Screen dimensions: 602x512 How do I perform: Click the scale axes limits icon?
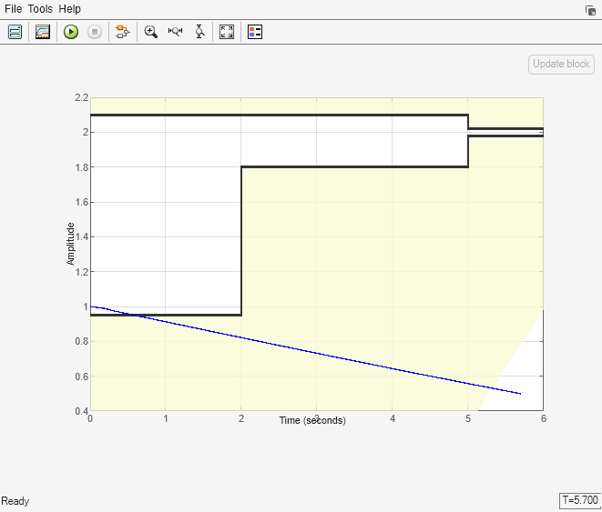(x=227, y=32)
